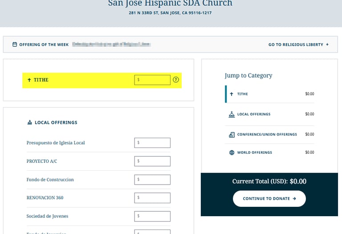342x234 pixels.
Task: Click the cross icon beside the highlighted TITHE heading
Action: (29, 80)
